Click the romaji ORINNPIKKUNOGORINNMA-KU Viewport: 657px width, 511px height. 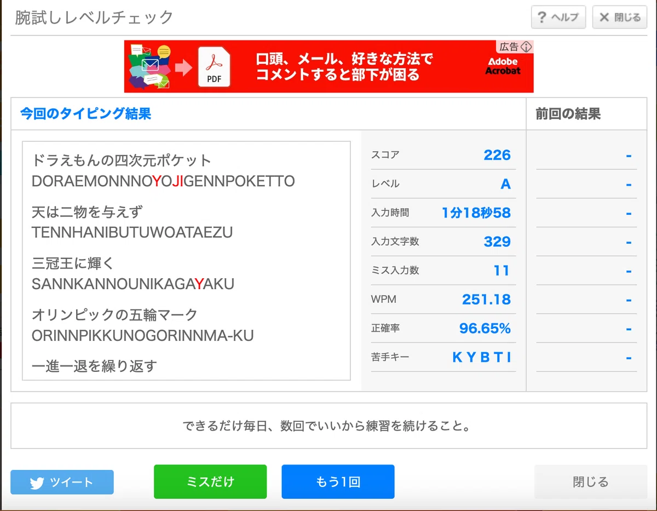click(143, 336)
